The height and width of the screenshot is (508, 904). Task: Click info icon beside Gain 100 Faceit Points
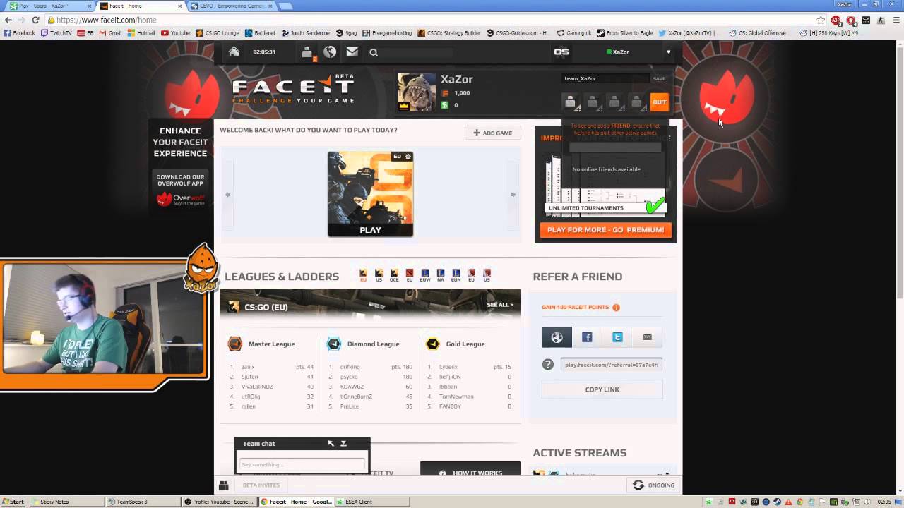pyautogui.click(x=616, y=308)
